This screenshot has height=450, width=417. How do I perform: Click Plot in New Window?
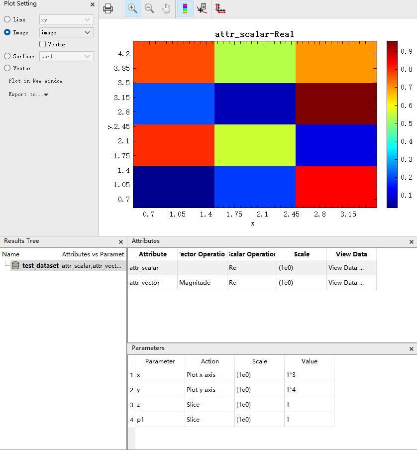tap(35, 81)
